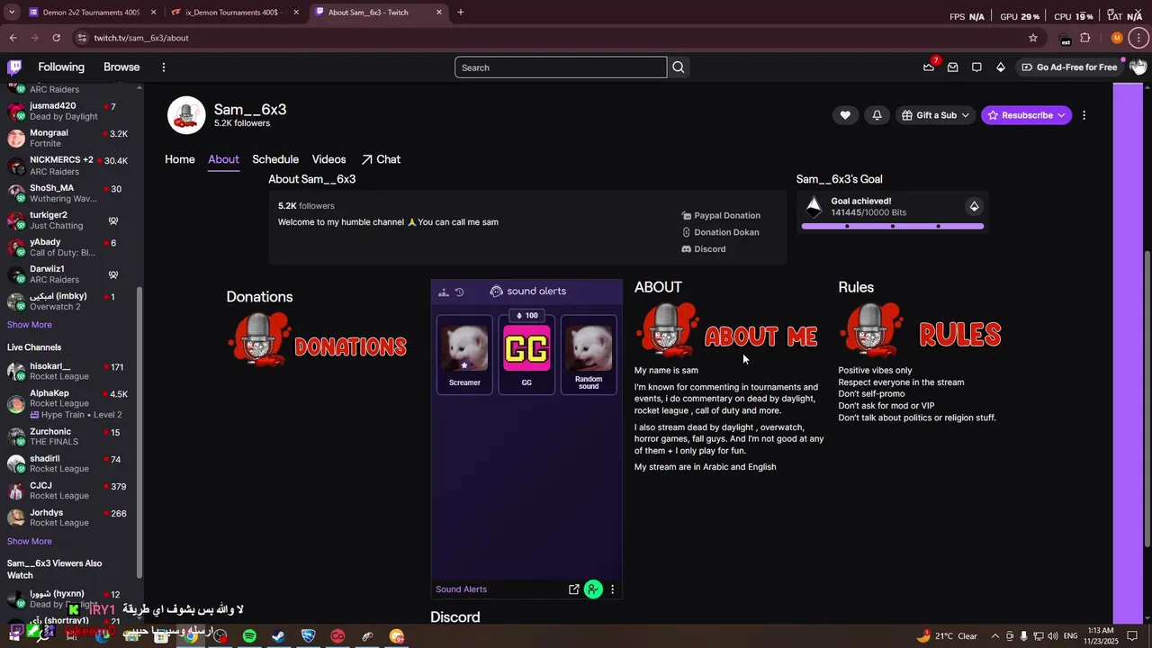Play the Random sound alert
This screenshot has height=648, width=1152.
pos(589,355)
